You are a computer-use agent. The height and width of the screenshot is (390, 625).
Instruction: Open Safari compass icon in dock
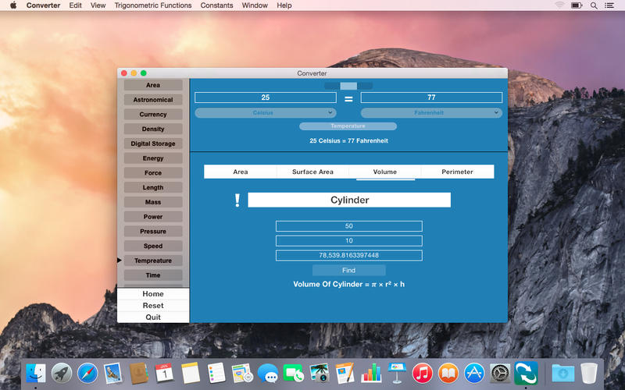tap(87, 374)
